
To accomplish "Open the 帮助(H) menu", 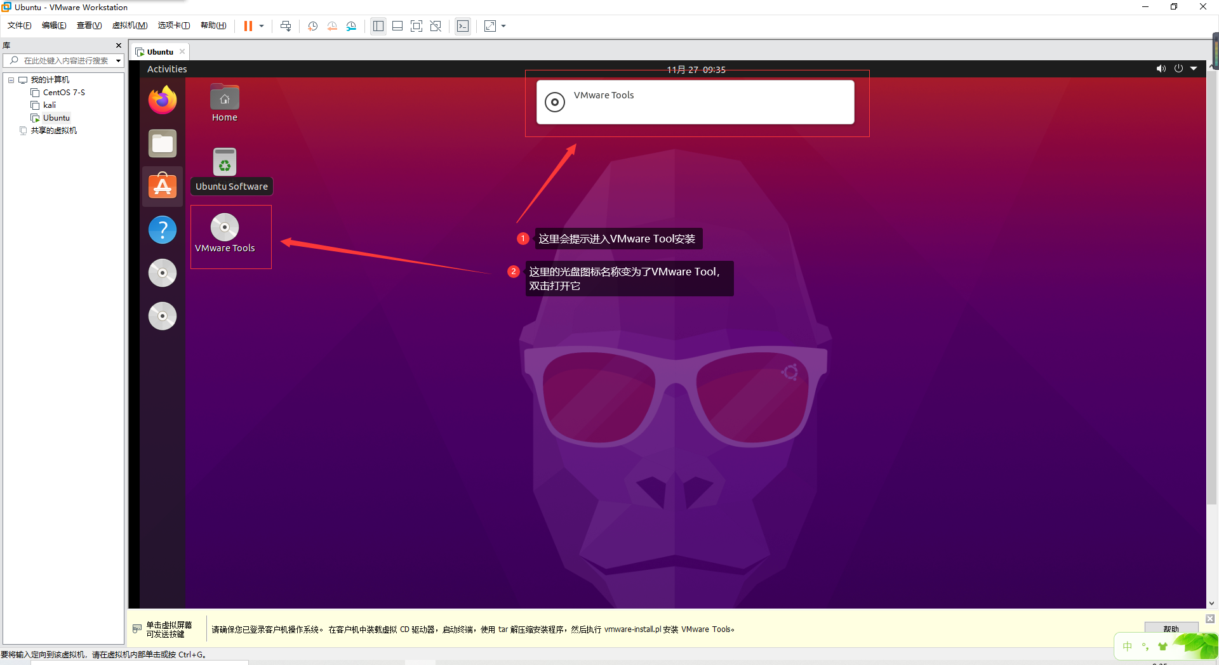I will (213, 25).
